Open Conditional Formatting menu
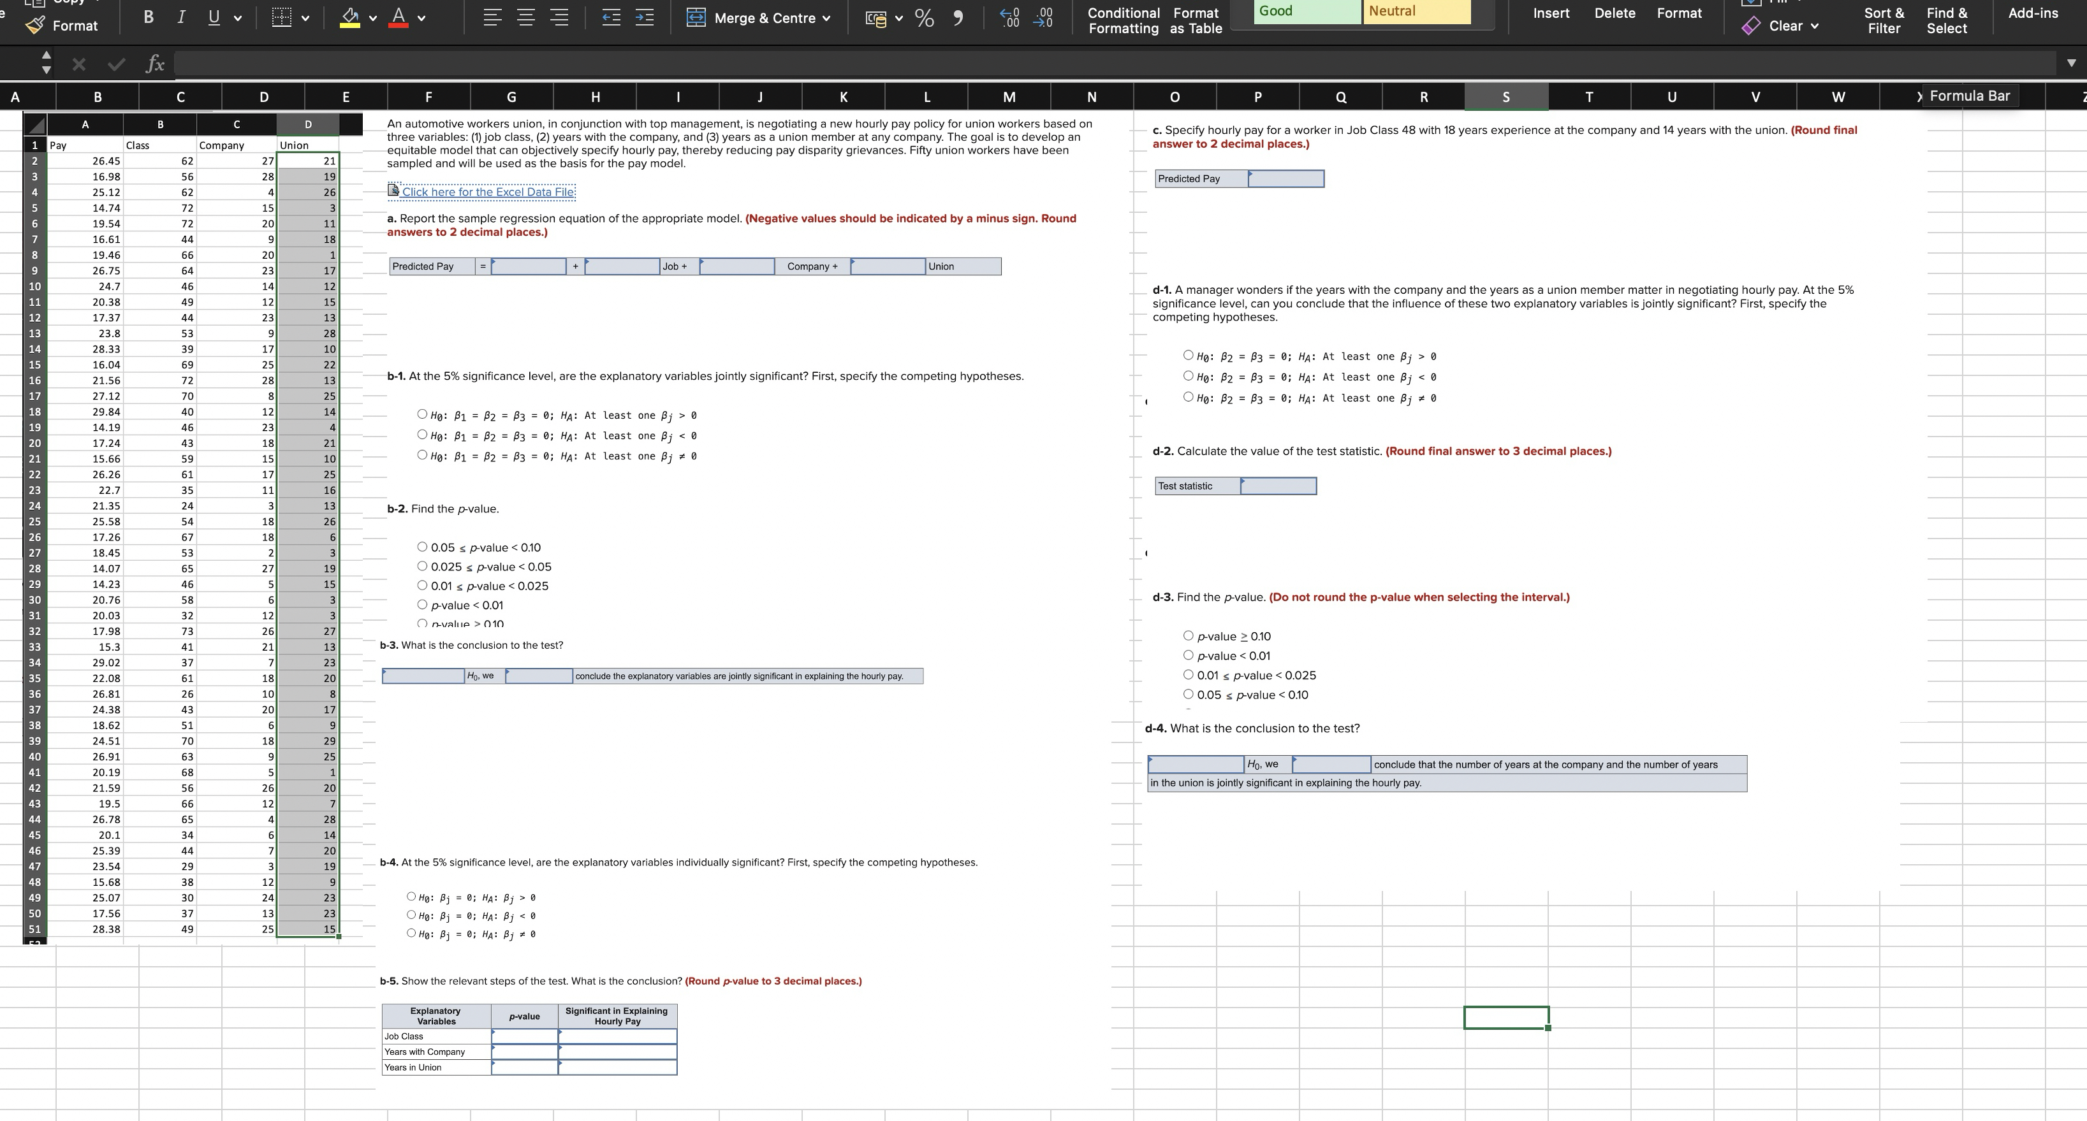The height and width of the screenshot is (1121, 2087). coord(1123,20)
